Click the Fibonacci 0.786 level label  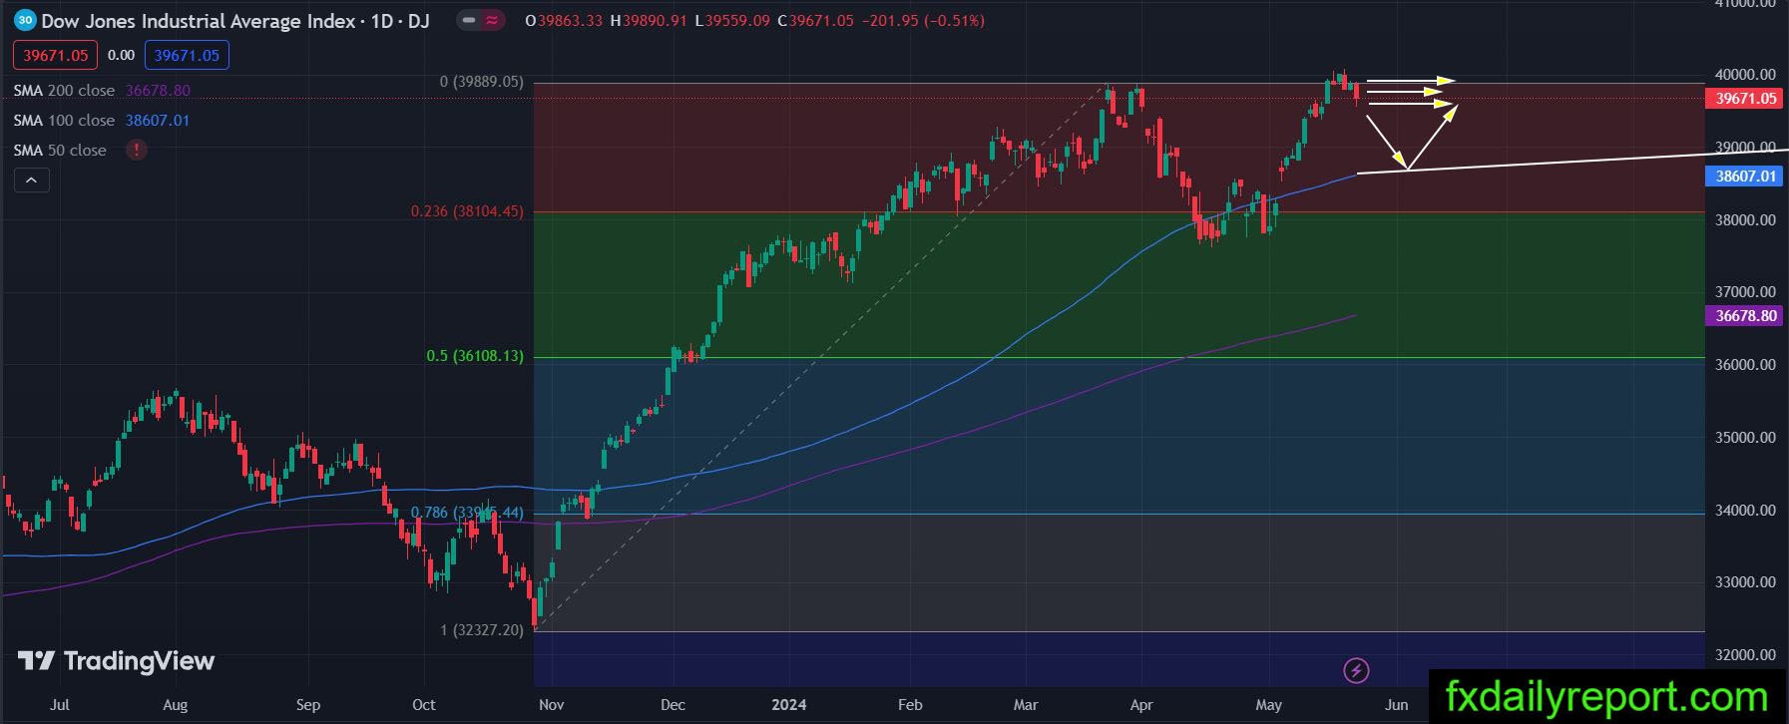(x=467, y=513)
